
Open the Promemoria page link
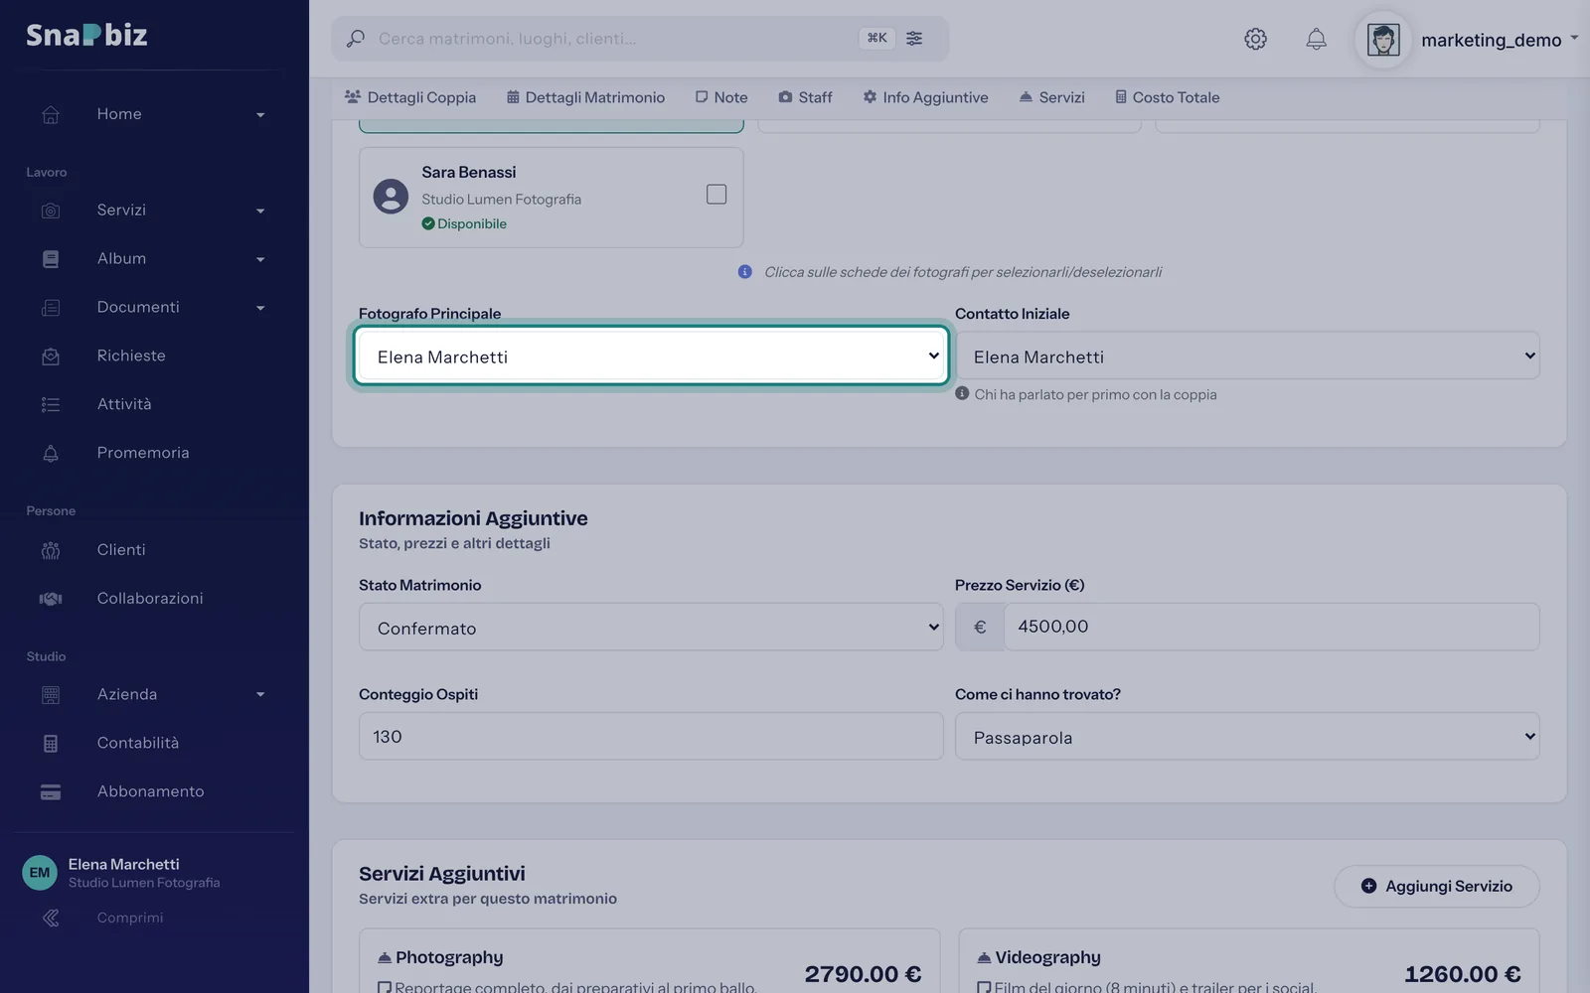pyautogui.click(x=143, y=453)
